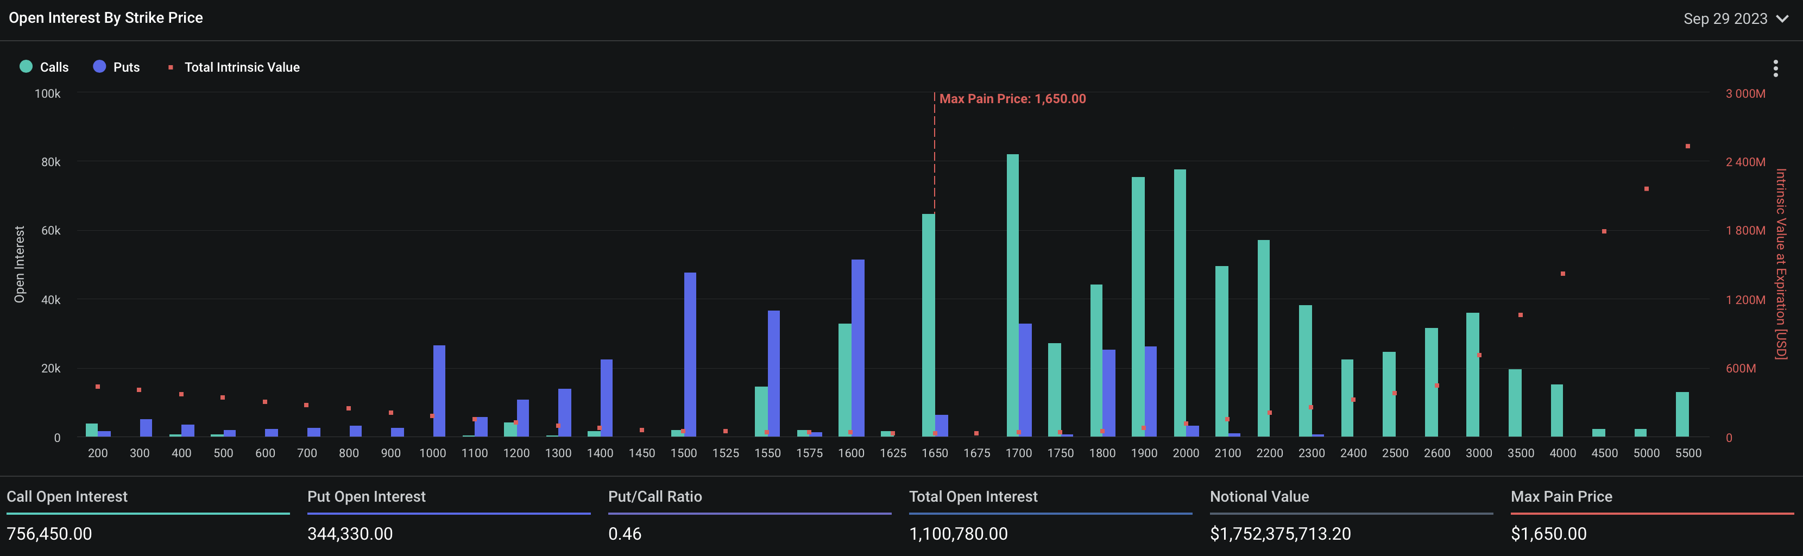
Task: Click the green Calls legend circle
Action: 26,66
